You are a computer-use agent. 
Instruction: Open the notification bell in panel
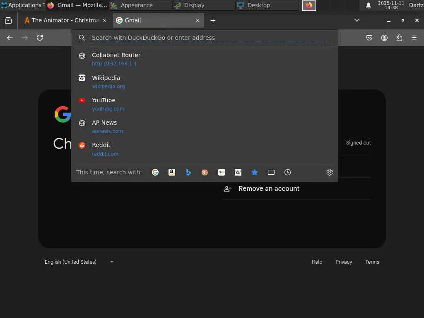[368, 5]
